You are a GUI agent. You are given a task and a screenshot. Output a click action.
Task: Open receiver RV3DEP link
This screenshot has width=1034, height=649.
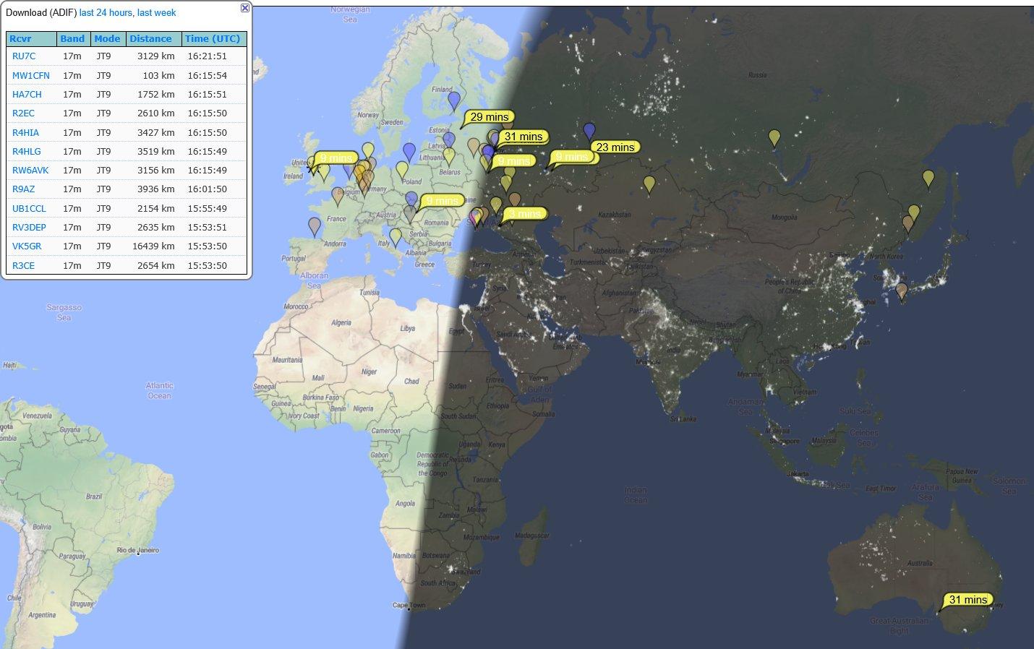pos(29,228)
